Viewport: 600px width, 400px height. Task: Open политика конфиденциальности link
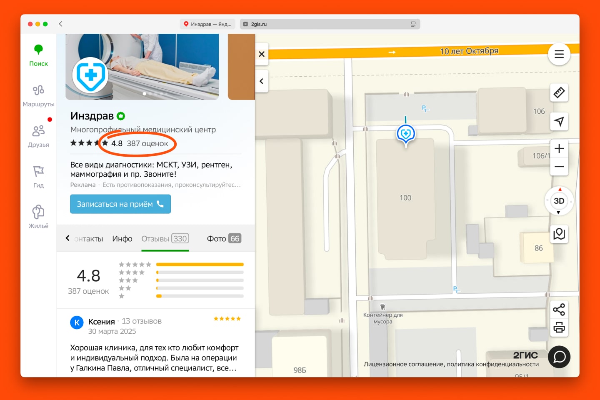493,364
